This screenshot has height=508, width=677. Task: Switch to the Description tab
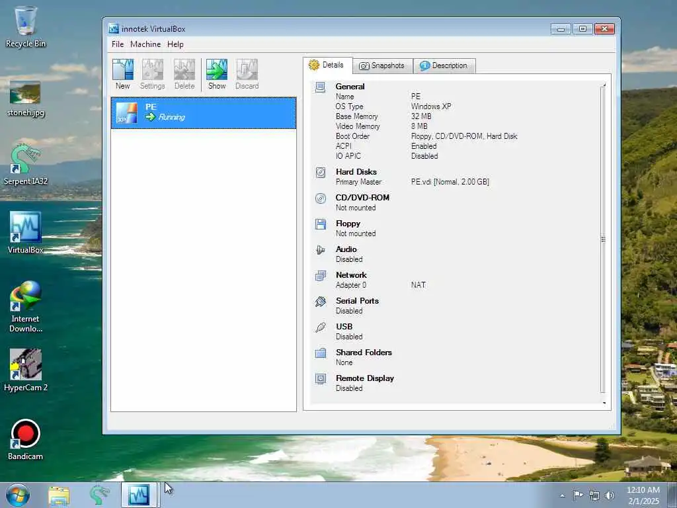[444, 65]
